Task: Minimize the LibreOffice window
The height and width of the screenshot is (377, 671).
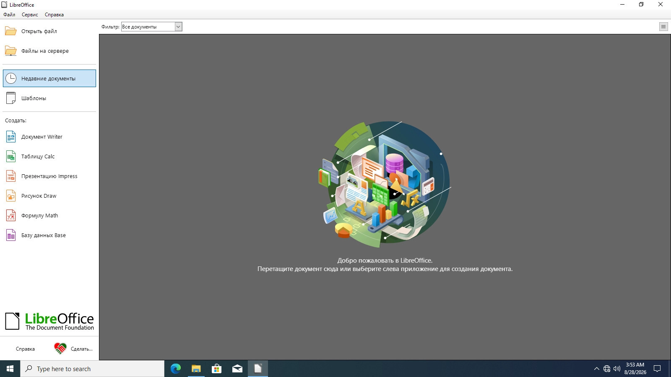Action: tap(622, 5)
